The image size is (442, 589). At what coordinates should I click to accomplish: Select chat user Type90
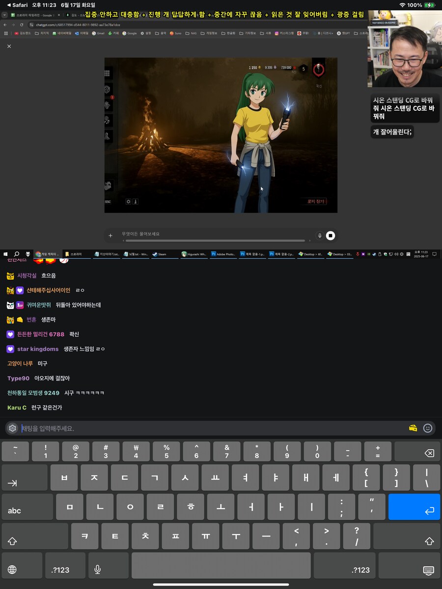[x=18, y=378]
